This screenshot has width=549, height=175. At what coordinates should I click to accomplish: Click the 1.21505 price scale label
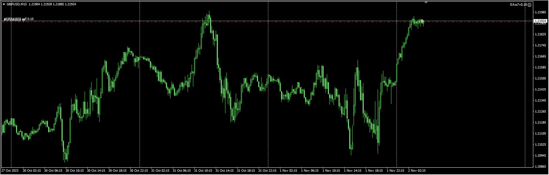pyautogui.click(x=540, y=78)
